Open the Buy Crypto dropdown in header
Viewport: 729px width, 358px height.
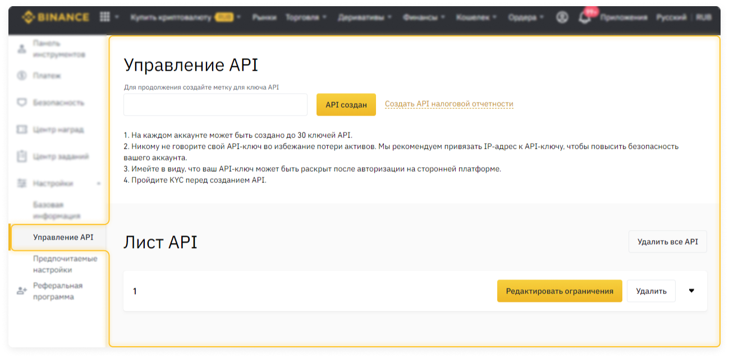(x=185, y=17)
